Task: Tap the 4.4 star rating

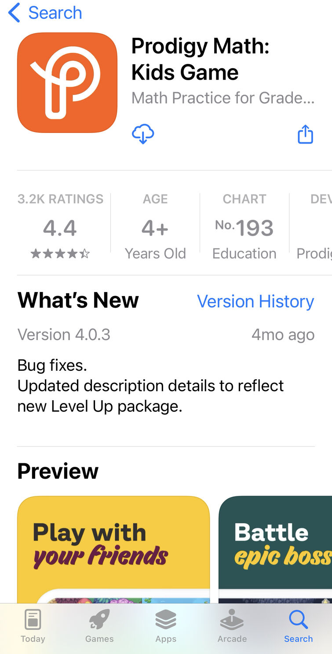Action: [x=60, y=226]
